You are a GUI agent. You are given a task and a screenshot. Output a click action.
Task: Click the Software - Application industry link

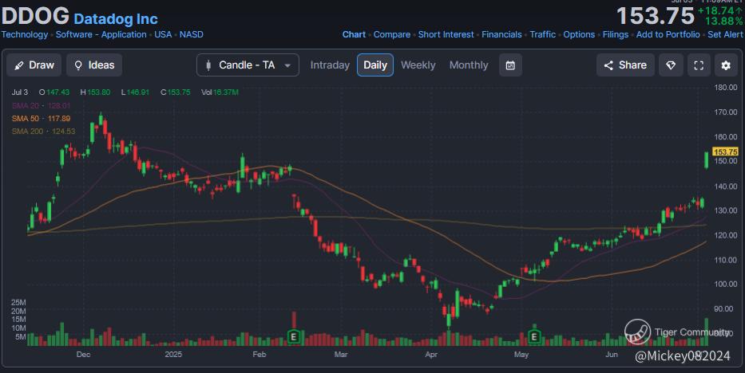101,34
